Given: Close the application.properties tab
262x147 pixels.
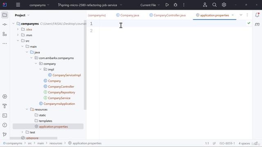Looking at the screenshot, I should [x=233, y=15].
